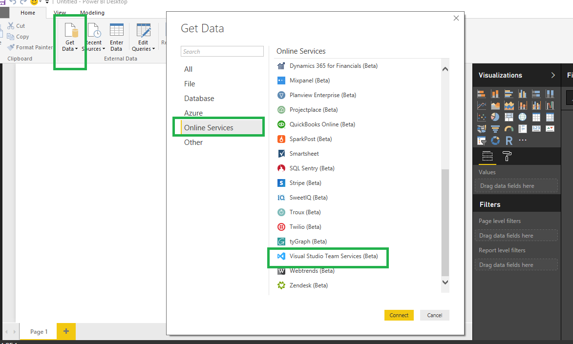Select the 100% stacked bar chart visualization
Image resolution: width=573 pixels, height=344 pixels.
[536, 94]
